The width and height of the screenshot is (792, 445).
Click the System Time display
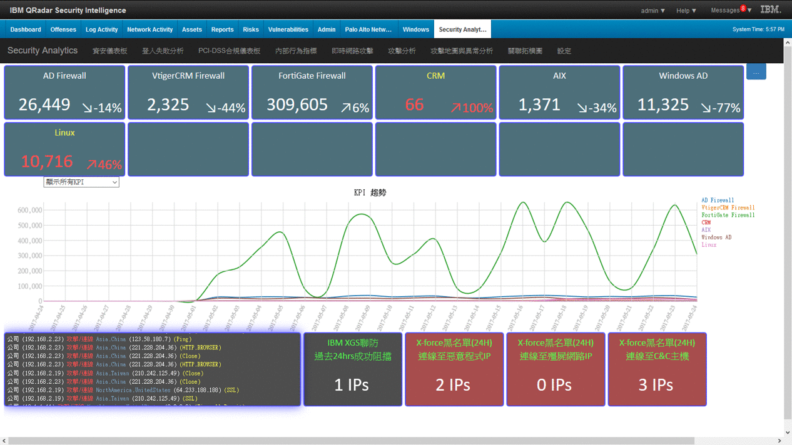pos(758,29)
